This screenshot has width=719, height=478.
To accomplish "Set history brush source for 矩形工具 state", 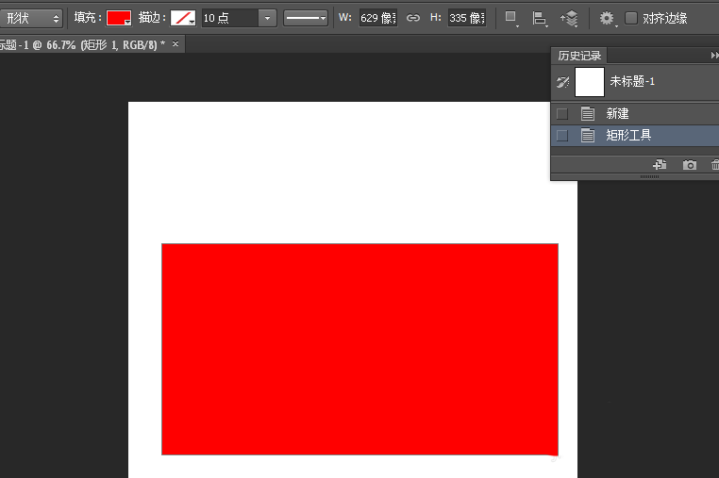I will (x=562, y=136).
